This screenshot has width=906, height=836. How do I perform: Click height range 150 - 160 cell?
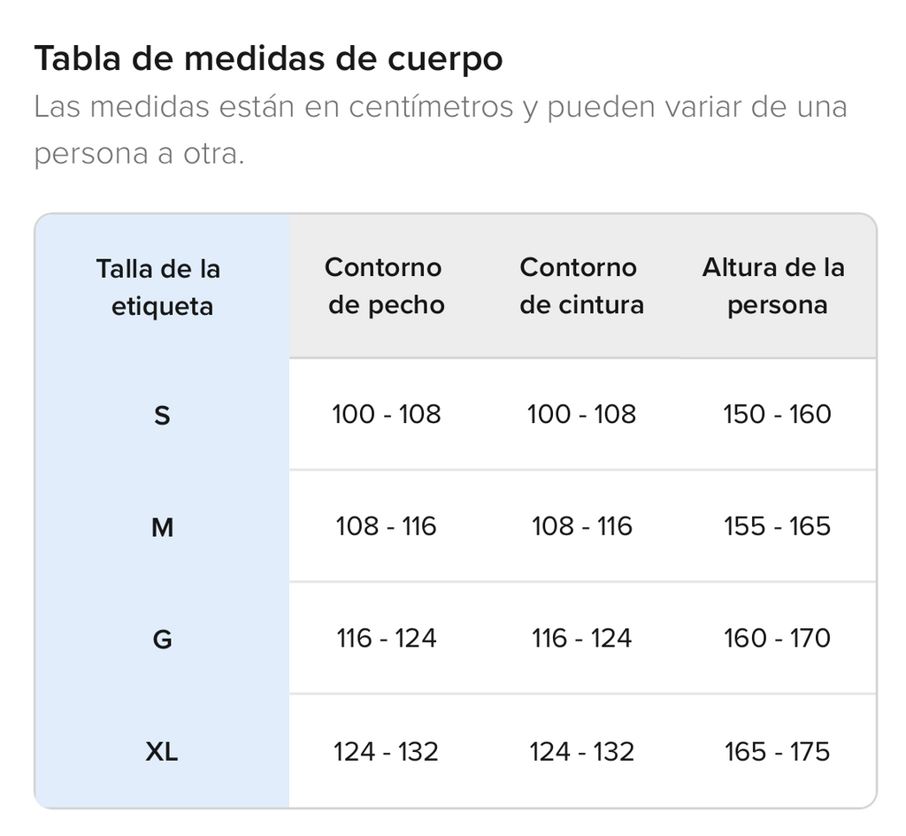pyautogui.click(x=777, y=414)
